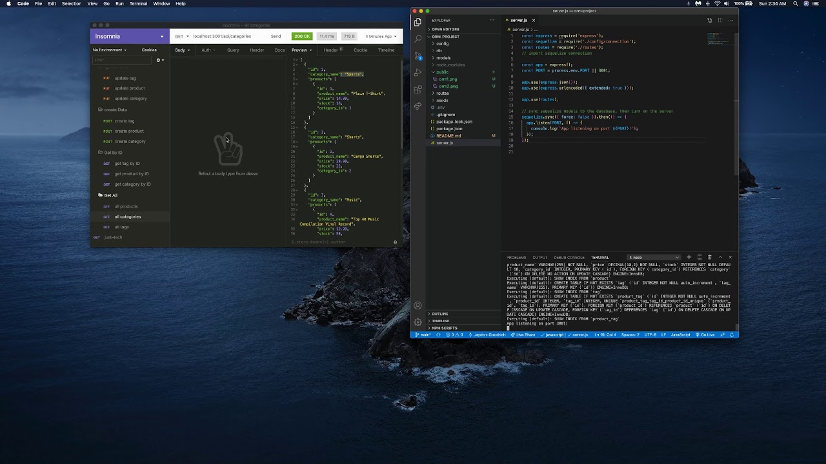
Task: Close the server.js editor tab
Action: [x=533, y=20]
